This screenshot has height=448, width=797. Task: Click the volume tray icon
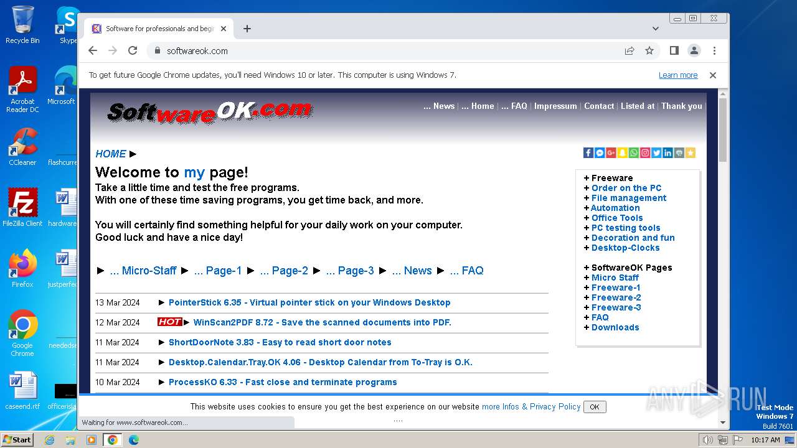tap(708, 440)
